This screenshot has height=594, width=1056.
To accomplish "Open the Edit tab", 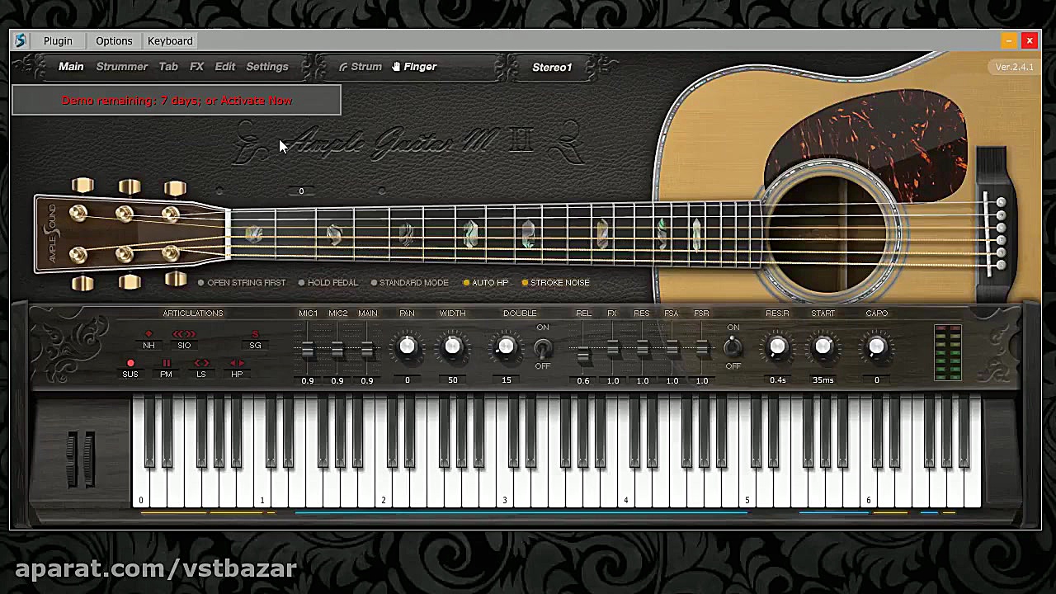I will [225, 67].
